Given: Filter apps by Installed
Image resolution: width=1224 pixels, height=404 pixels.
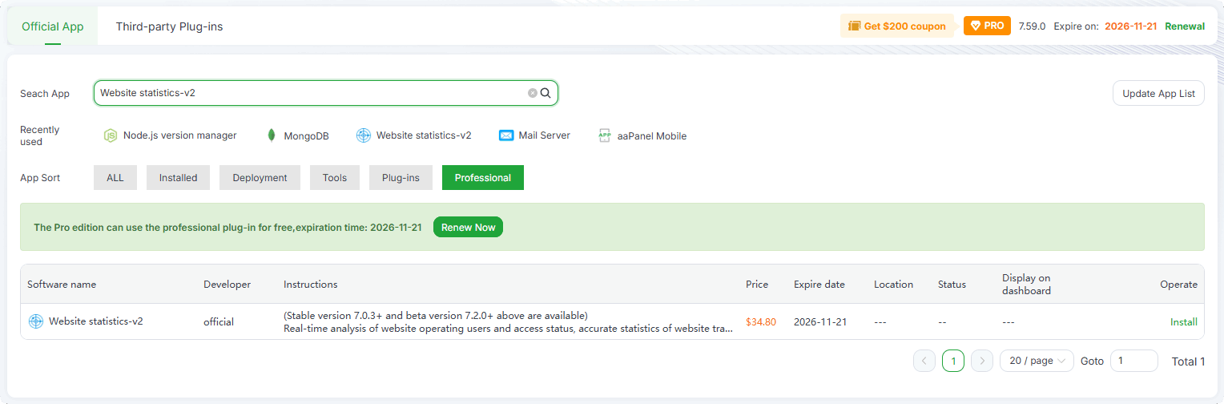Looking at the screenshot, I should 178,178.
